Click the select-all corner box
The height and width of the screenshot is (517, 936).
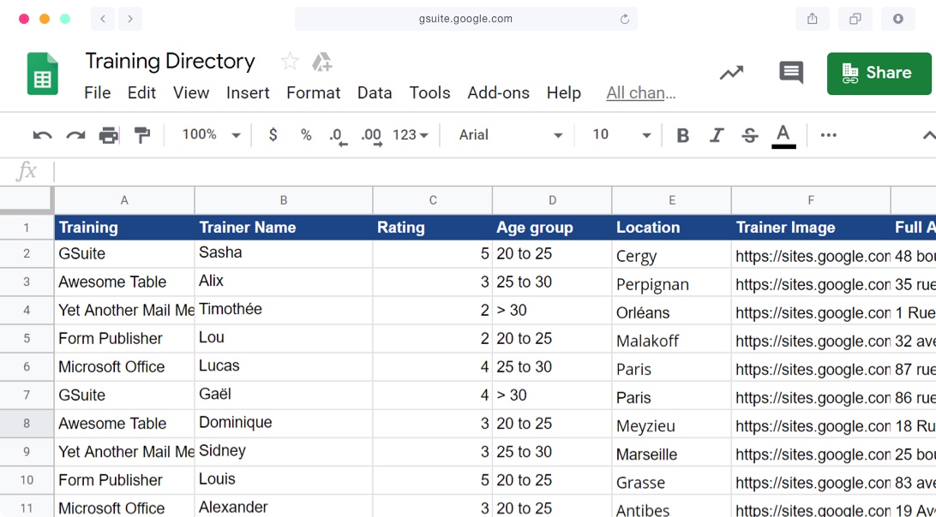27,199
